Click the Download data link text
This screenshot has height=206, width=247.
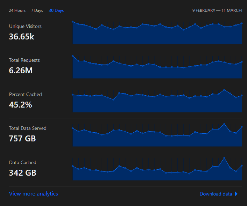pyautogui.click(x=216, y=194)
